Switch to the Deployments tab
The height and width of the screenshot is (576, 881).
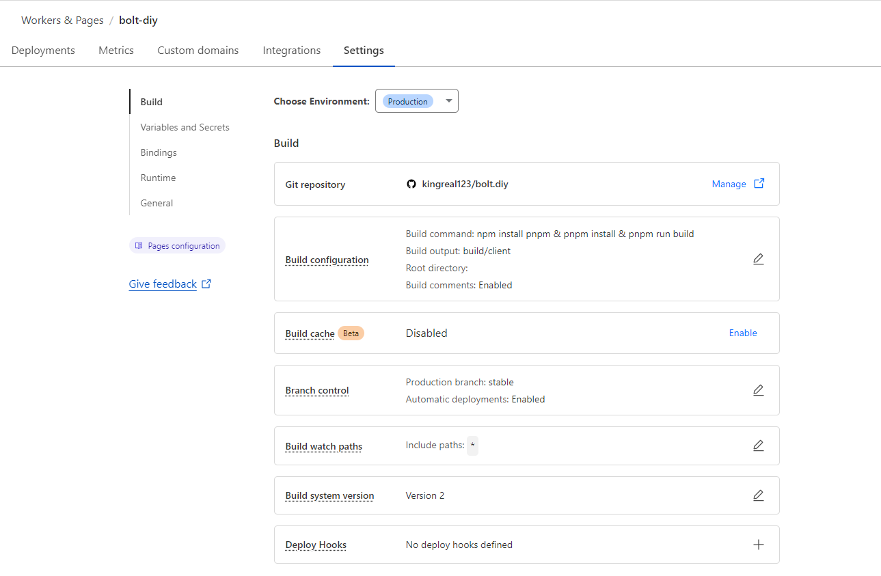point(43,51)
